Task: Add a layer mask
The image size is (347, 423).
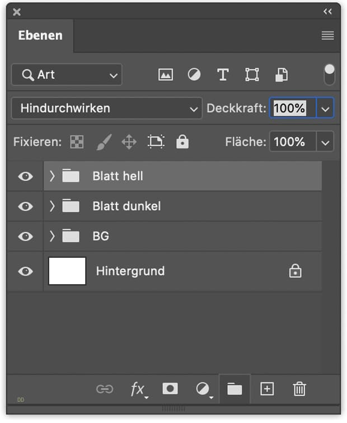Action: pos(170,389)
